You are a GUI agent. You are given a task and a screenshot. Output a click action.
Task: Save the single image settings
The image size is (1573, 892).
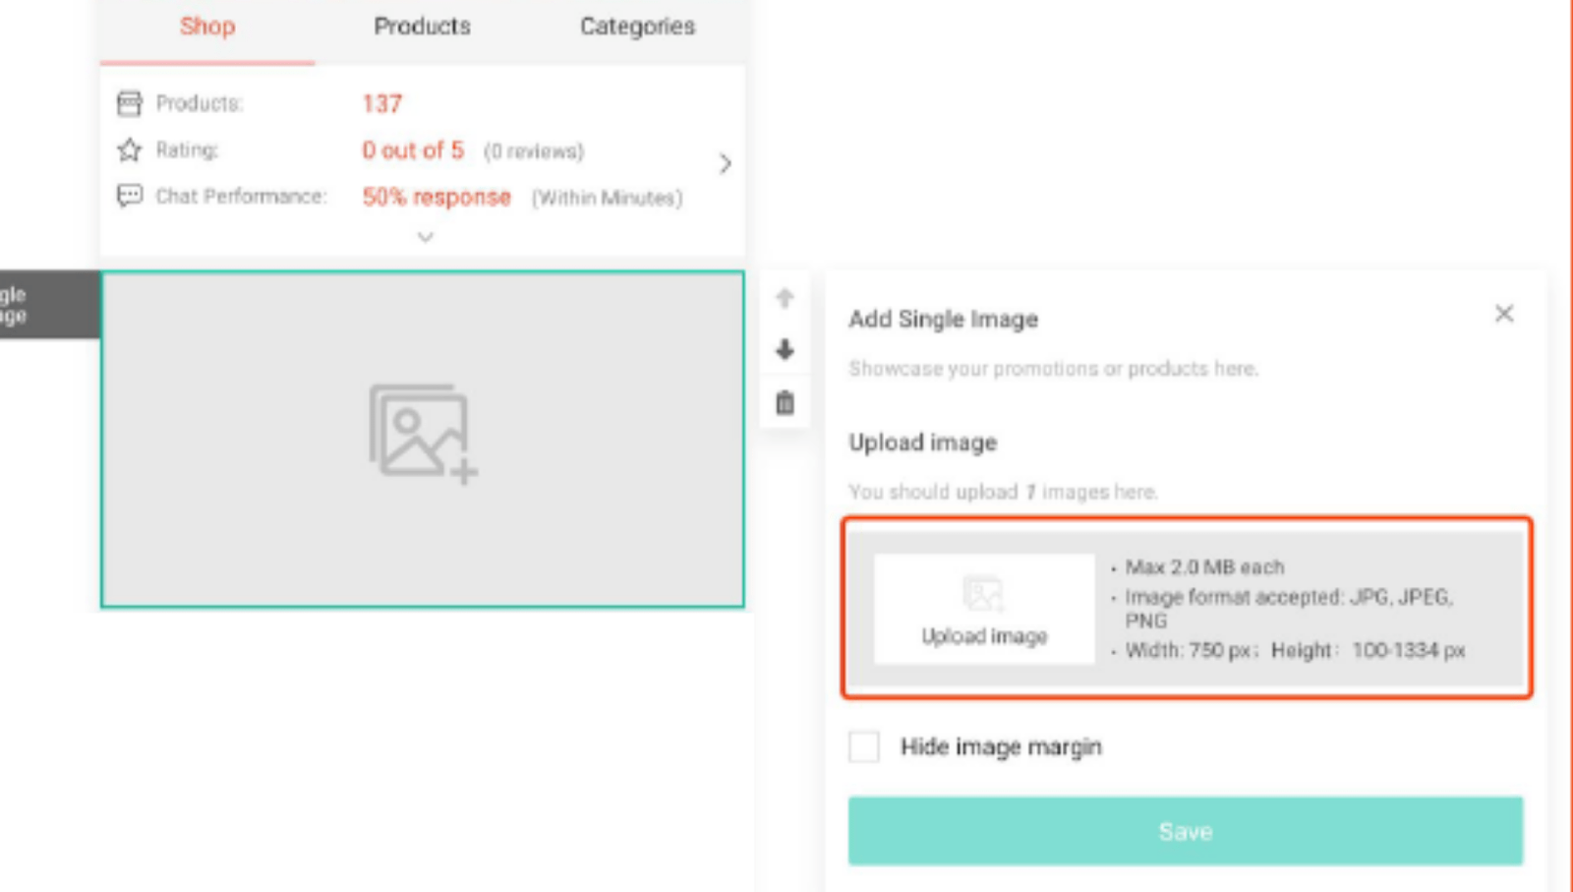(x=1186, y=831)
